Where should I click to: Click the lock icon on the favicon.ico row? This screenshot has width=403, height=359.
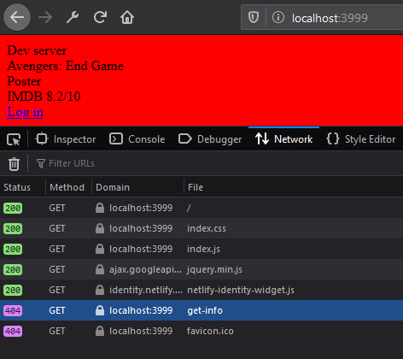coord(100,331)
